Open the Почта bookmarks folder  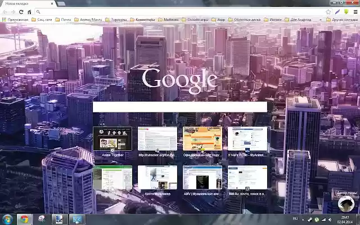coord(64,20)
